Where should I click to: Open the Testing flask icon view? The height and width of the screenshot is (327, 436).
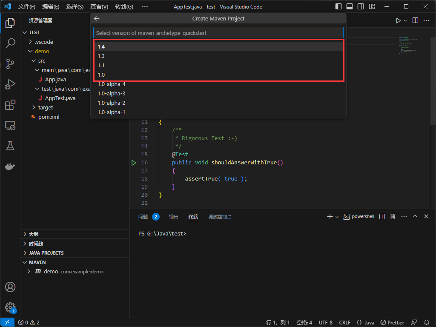coord(10,146)
